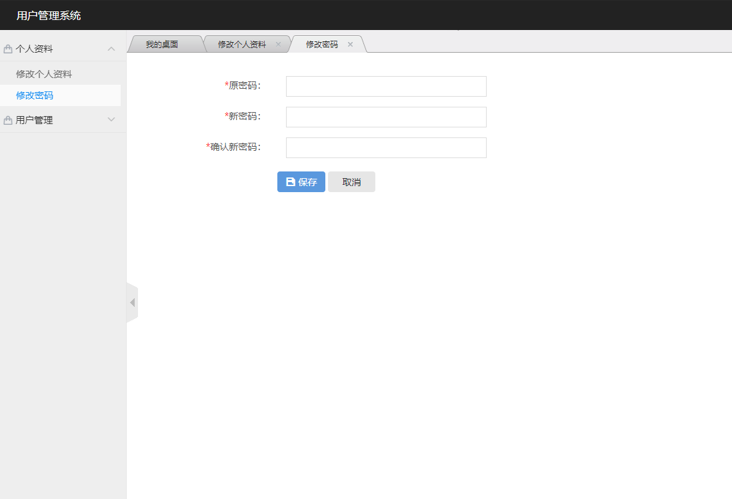Image resolution: width=732 pixels, height=499 pixels.
Task: Click the red asterisk beside 确认新密码
Action: (209, 147)
